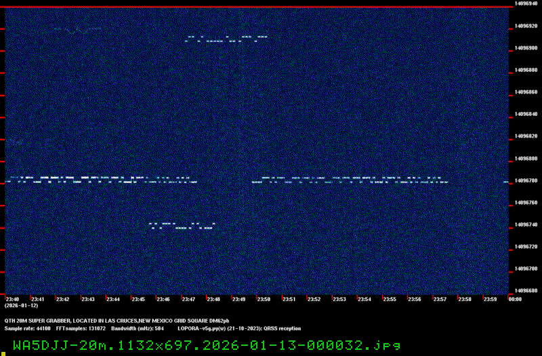Select the 14096780 frequency label
The height and width of the screenshot is (356, 542).
526,180
